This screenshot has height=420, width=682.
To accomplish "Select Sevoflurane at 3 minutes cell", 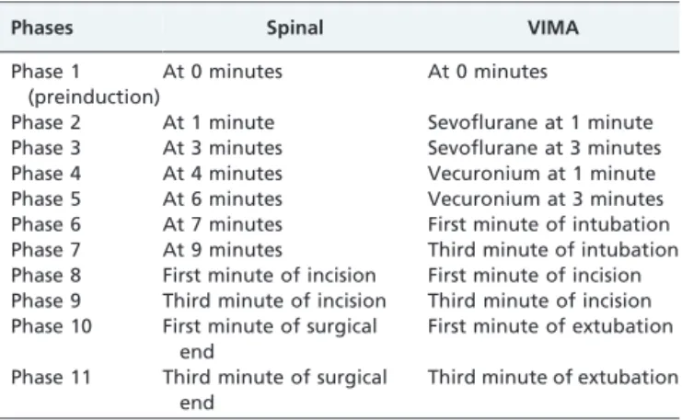I will tap(544, 148).
